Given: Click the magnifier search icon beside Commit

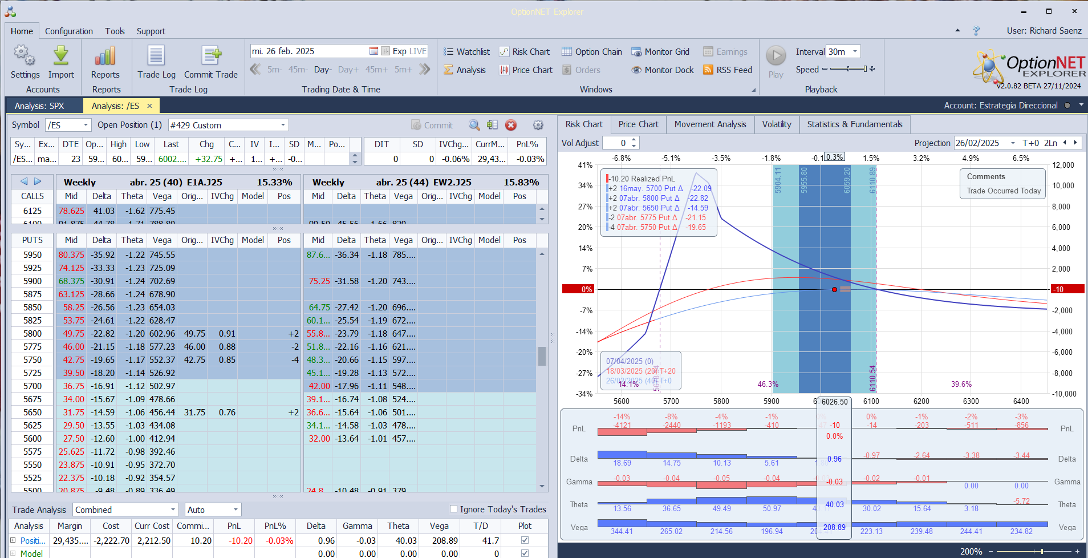Looking at the screenshot, I should [474, 125].
